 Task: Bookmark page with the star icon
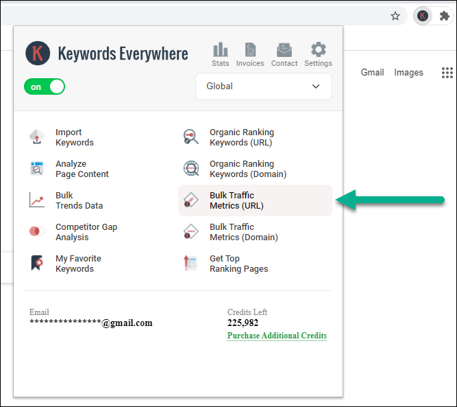tap(395, 16)
